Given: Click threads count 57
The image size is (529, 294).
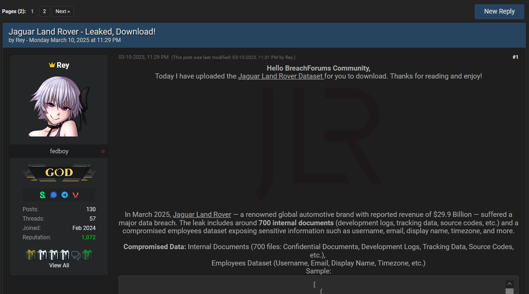Looking at the screenshot, I should click(92, 219).
